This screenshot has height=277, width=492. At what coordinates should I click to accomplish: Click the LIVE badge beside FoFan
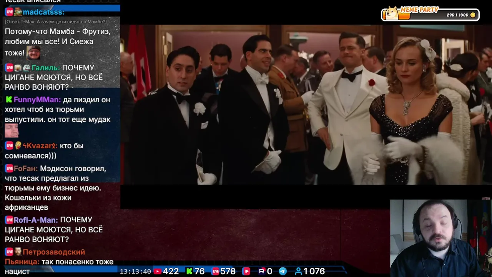click(x=9, y=169)
